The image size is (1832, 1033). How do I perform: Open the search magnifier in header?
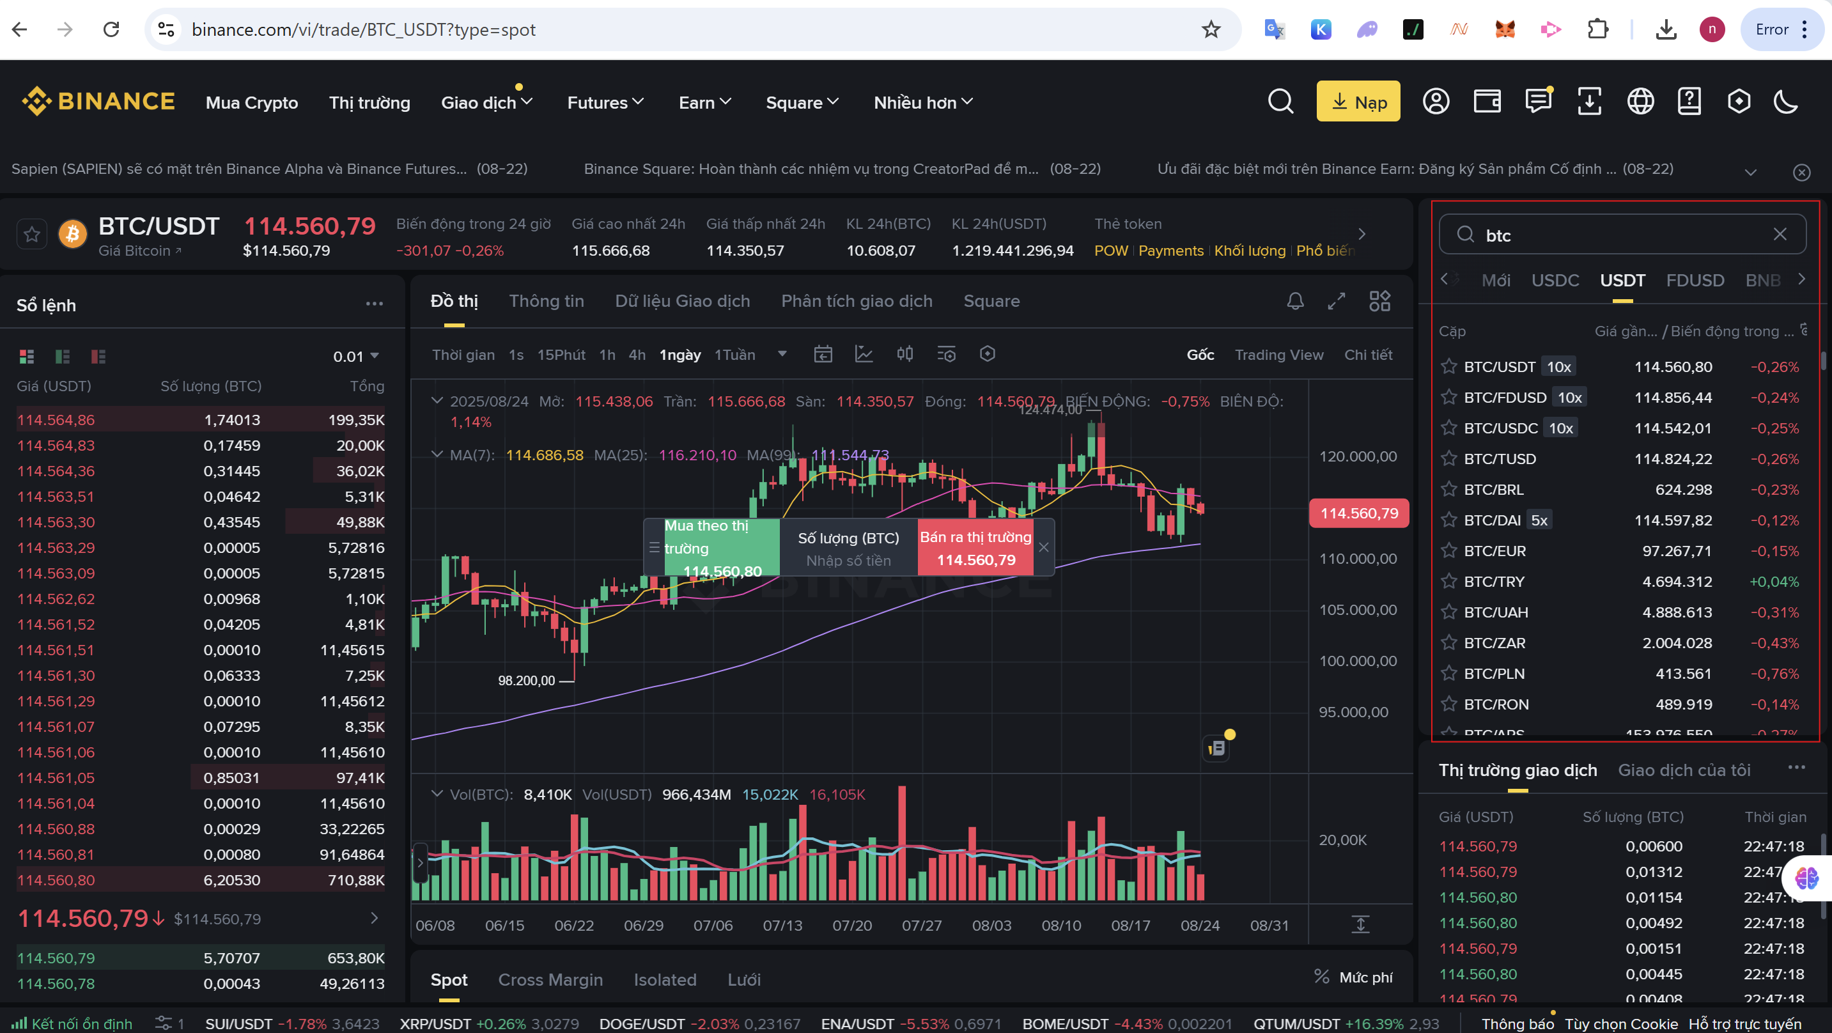pyautogui.click(x=1280, y=102)
